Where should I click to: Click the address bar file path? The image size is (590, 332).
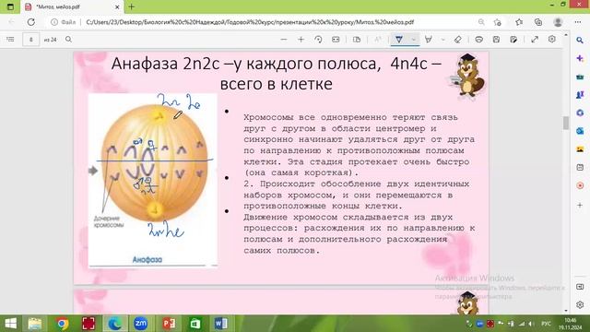pyautogui.click(x=250, y=22)
